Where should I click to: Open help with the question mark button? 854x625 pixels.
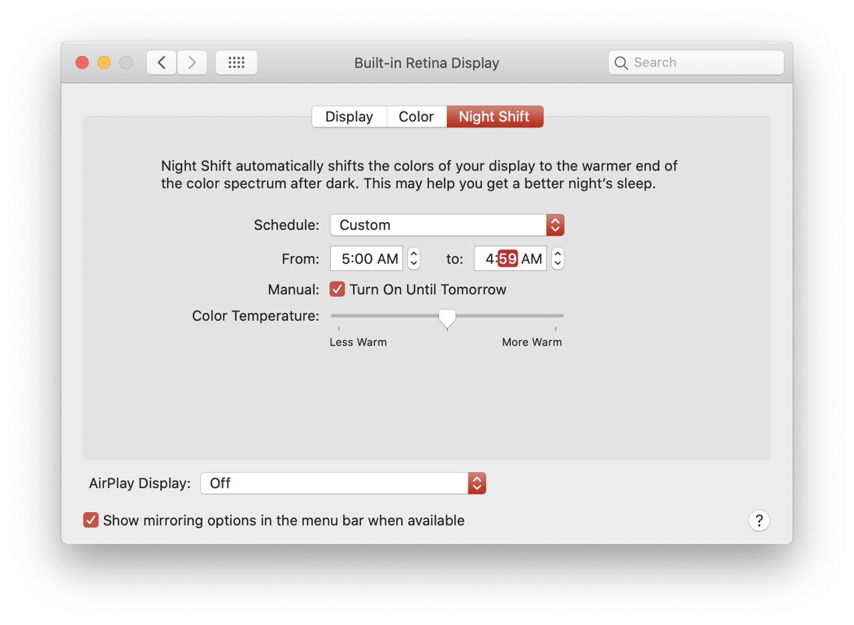tap(759, 520)
